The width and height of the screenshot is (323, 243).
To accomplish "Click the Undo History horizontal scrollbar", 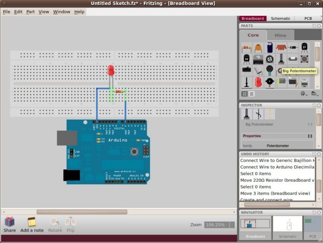I will (267, 205).
